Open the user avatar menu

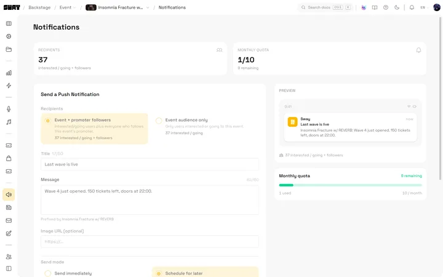[437, 7]
